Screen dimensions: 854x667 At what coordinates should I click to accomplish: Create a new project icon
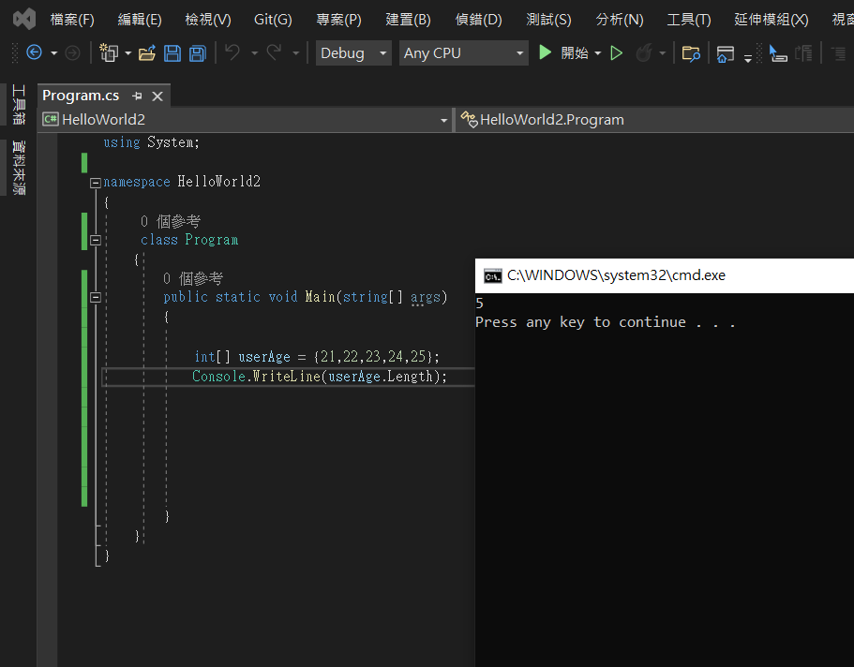pos(109,52)
